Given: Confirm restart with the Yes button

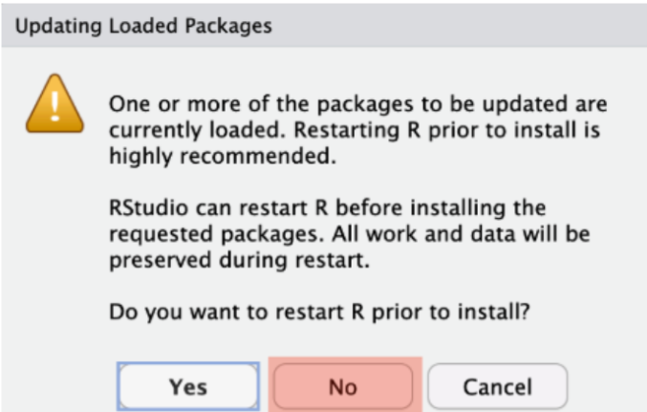Looking at the screenshot, I should click(188, 386).
